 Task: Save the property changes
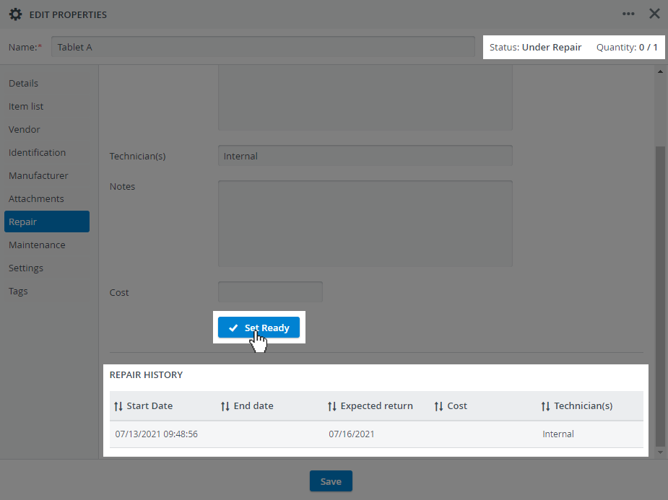[x=331, y=481]
